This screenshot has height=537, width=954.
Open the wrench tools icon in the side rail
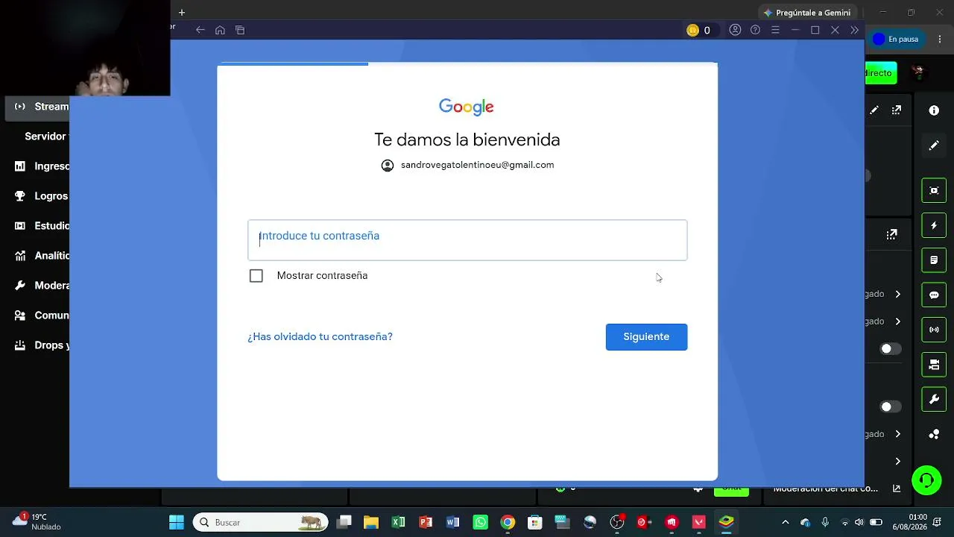[934, 399]
